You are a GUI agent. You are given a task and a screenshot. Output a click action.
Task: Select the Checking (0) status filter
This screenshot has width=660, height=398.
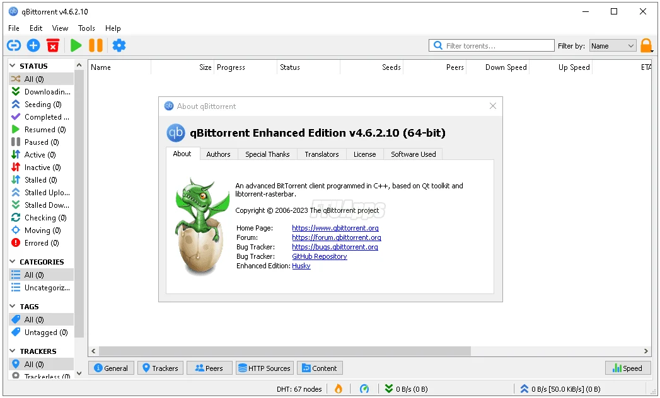click(x=41, y=218)
